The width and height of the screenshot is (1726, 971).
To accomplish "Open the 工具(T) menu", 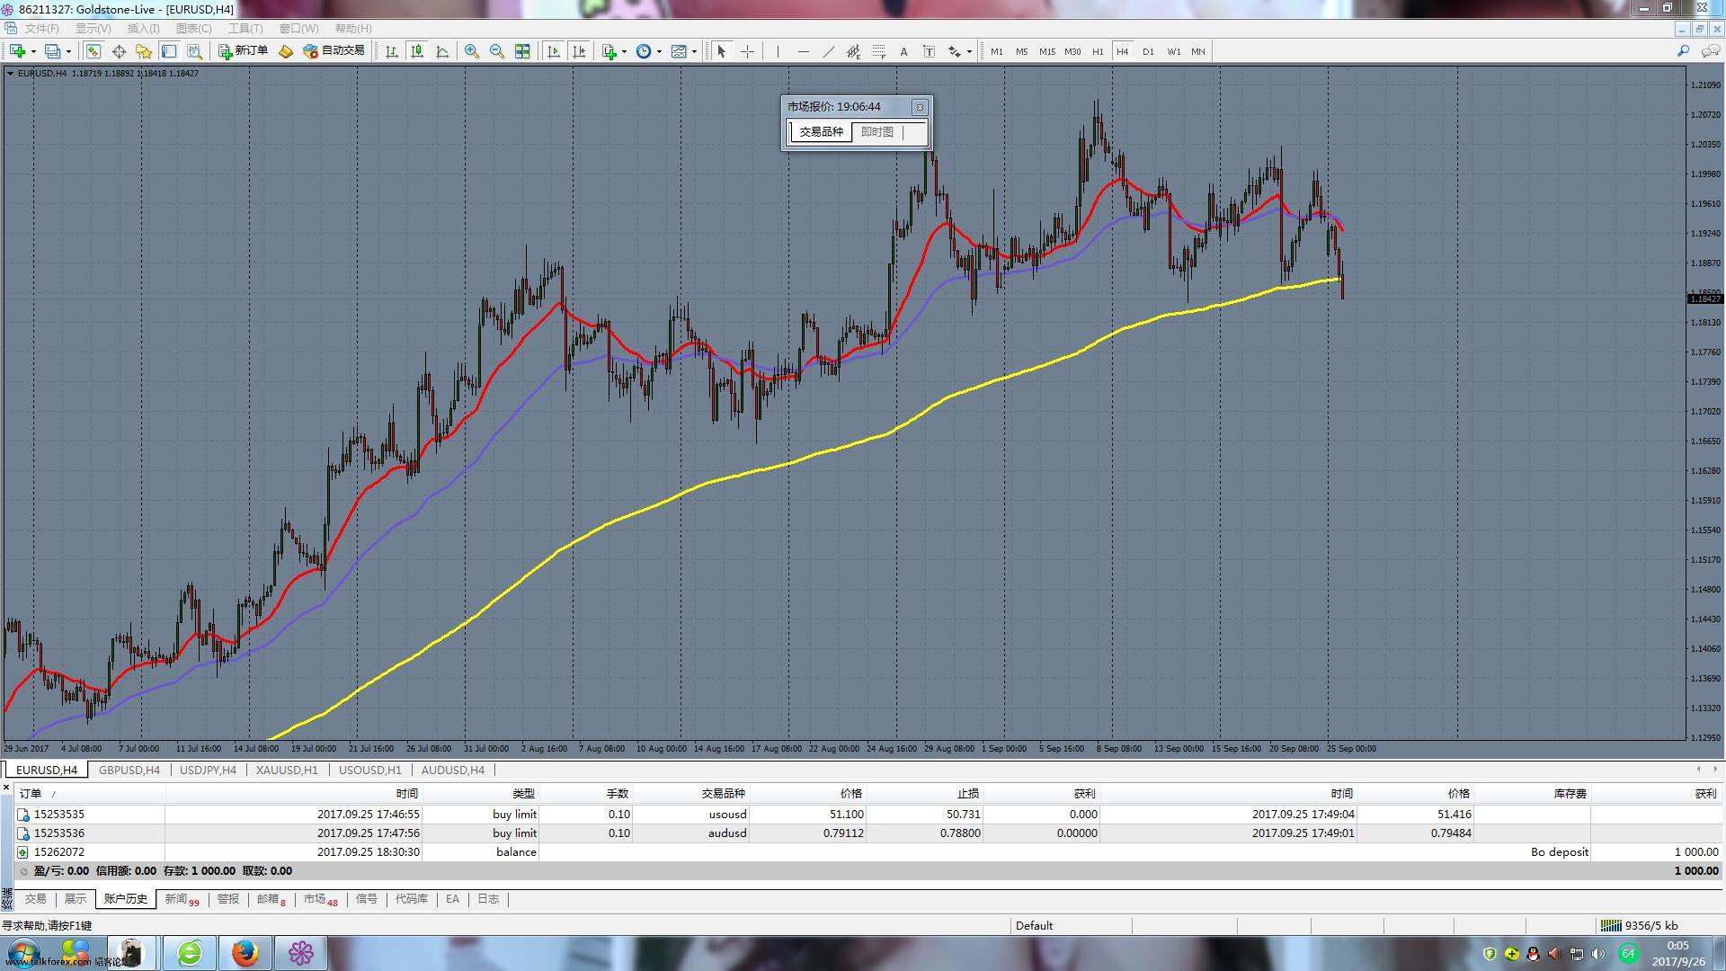I will pos(245,29).
